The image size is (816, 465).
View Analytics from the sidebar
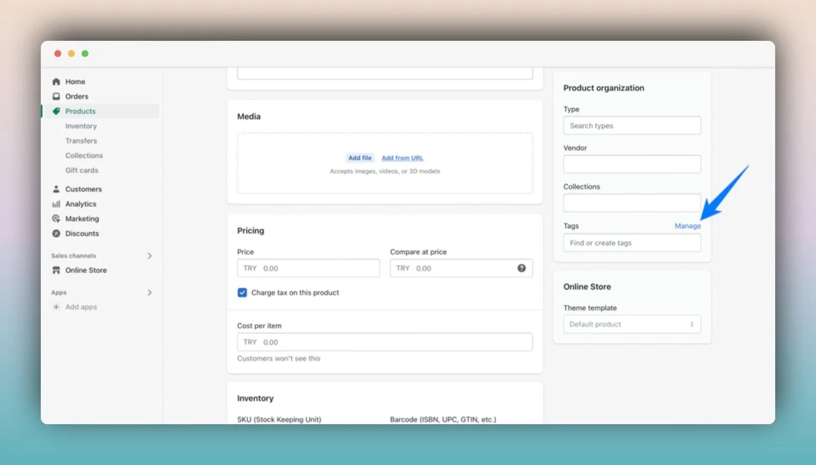tap(81, 203)
